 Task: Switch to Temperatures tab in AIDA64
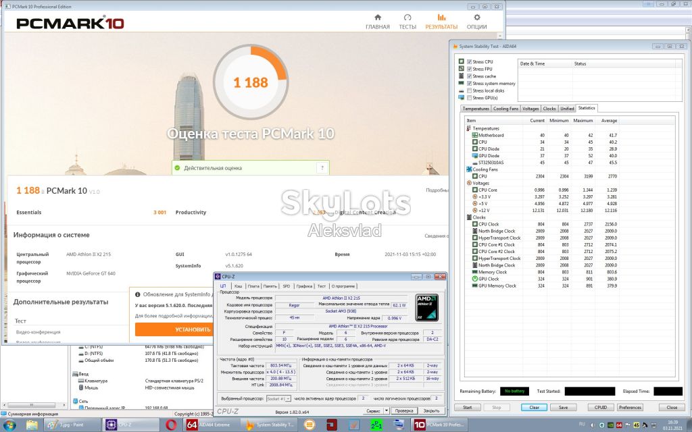click(x=476, y=109)
